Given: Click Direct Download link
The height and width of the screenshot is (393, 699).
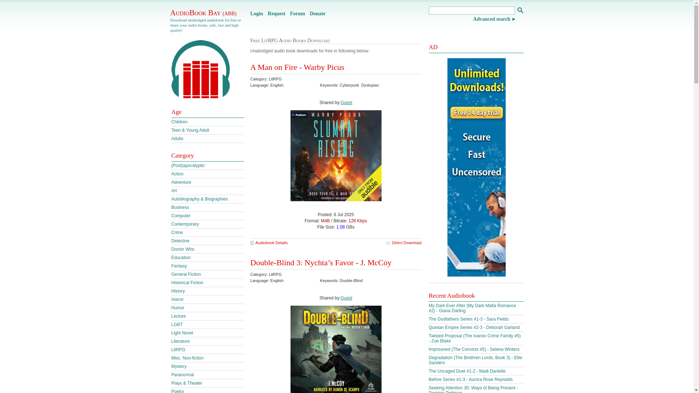Looking at the screenshot, I should (x=406, y=243).
